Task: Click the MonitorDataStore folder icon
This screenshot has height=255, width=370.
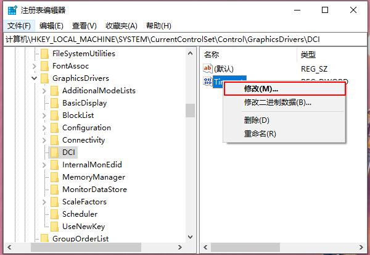Action: (54, 190)
